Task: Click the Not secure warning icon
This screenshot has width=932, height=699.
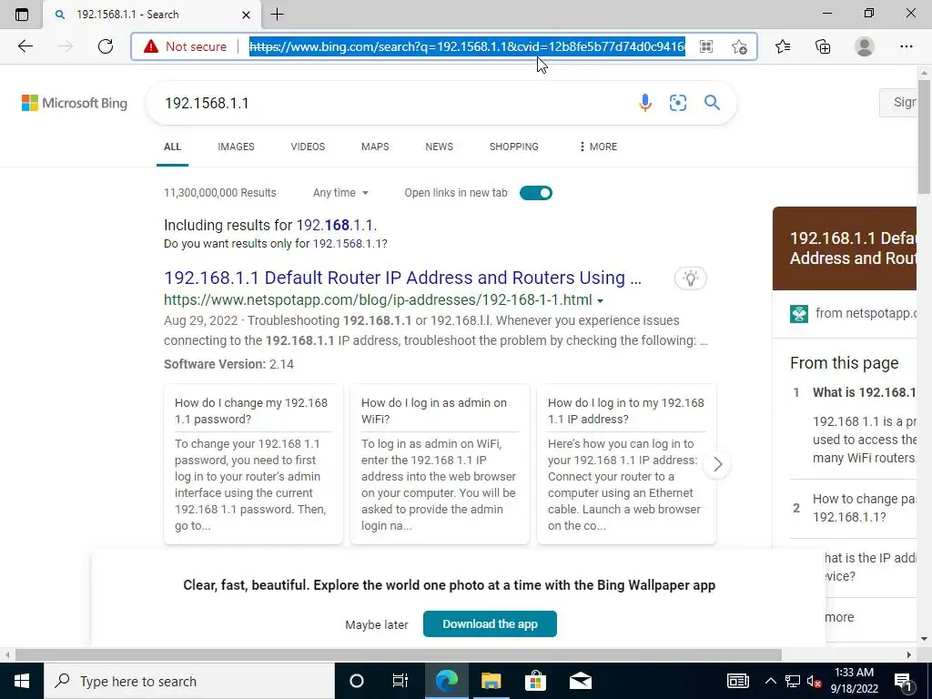Action: click(151, 46)
